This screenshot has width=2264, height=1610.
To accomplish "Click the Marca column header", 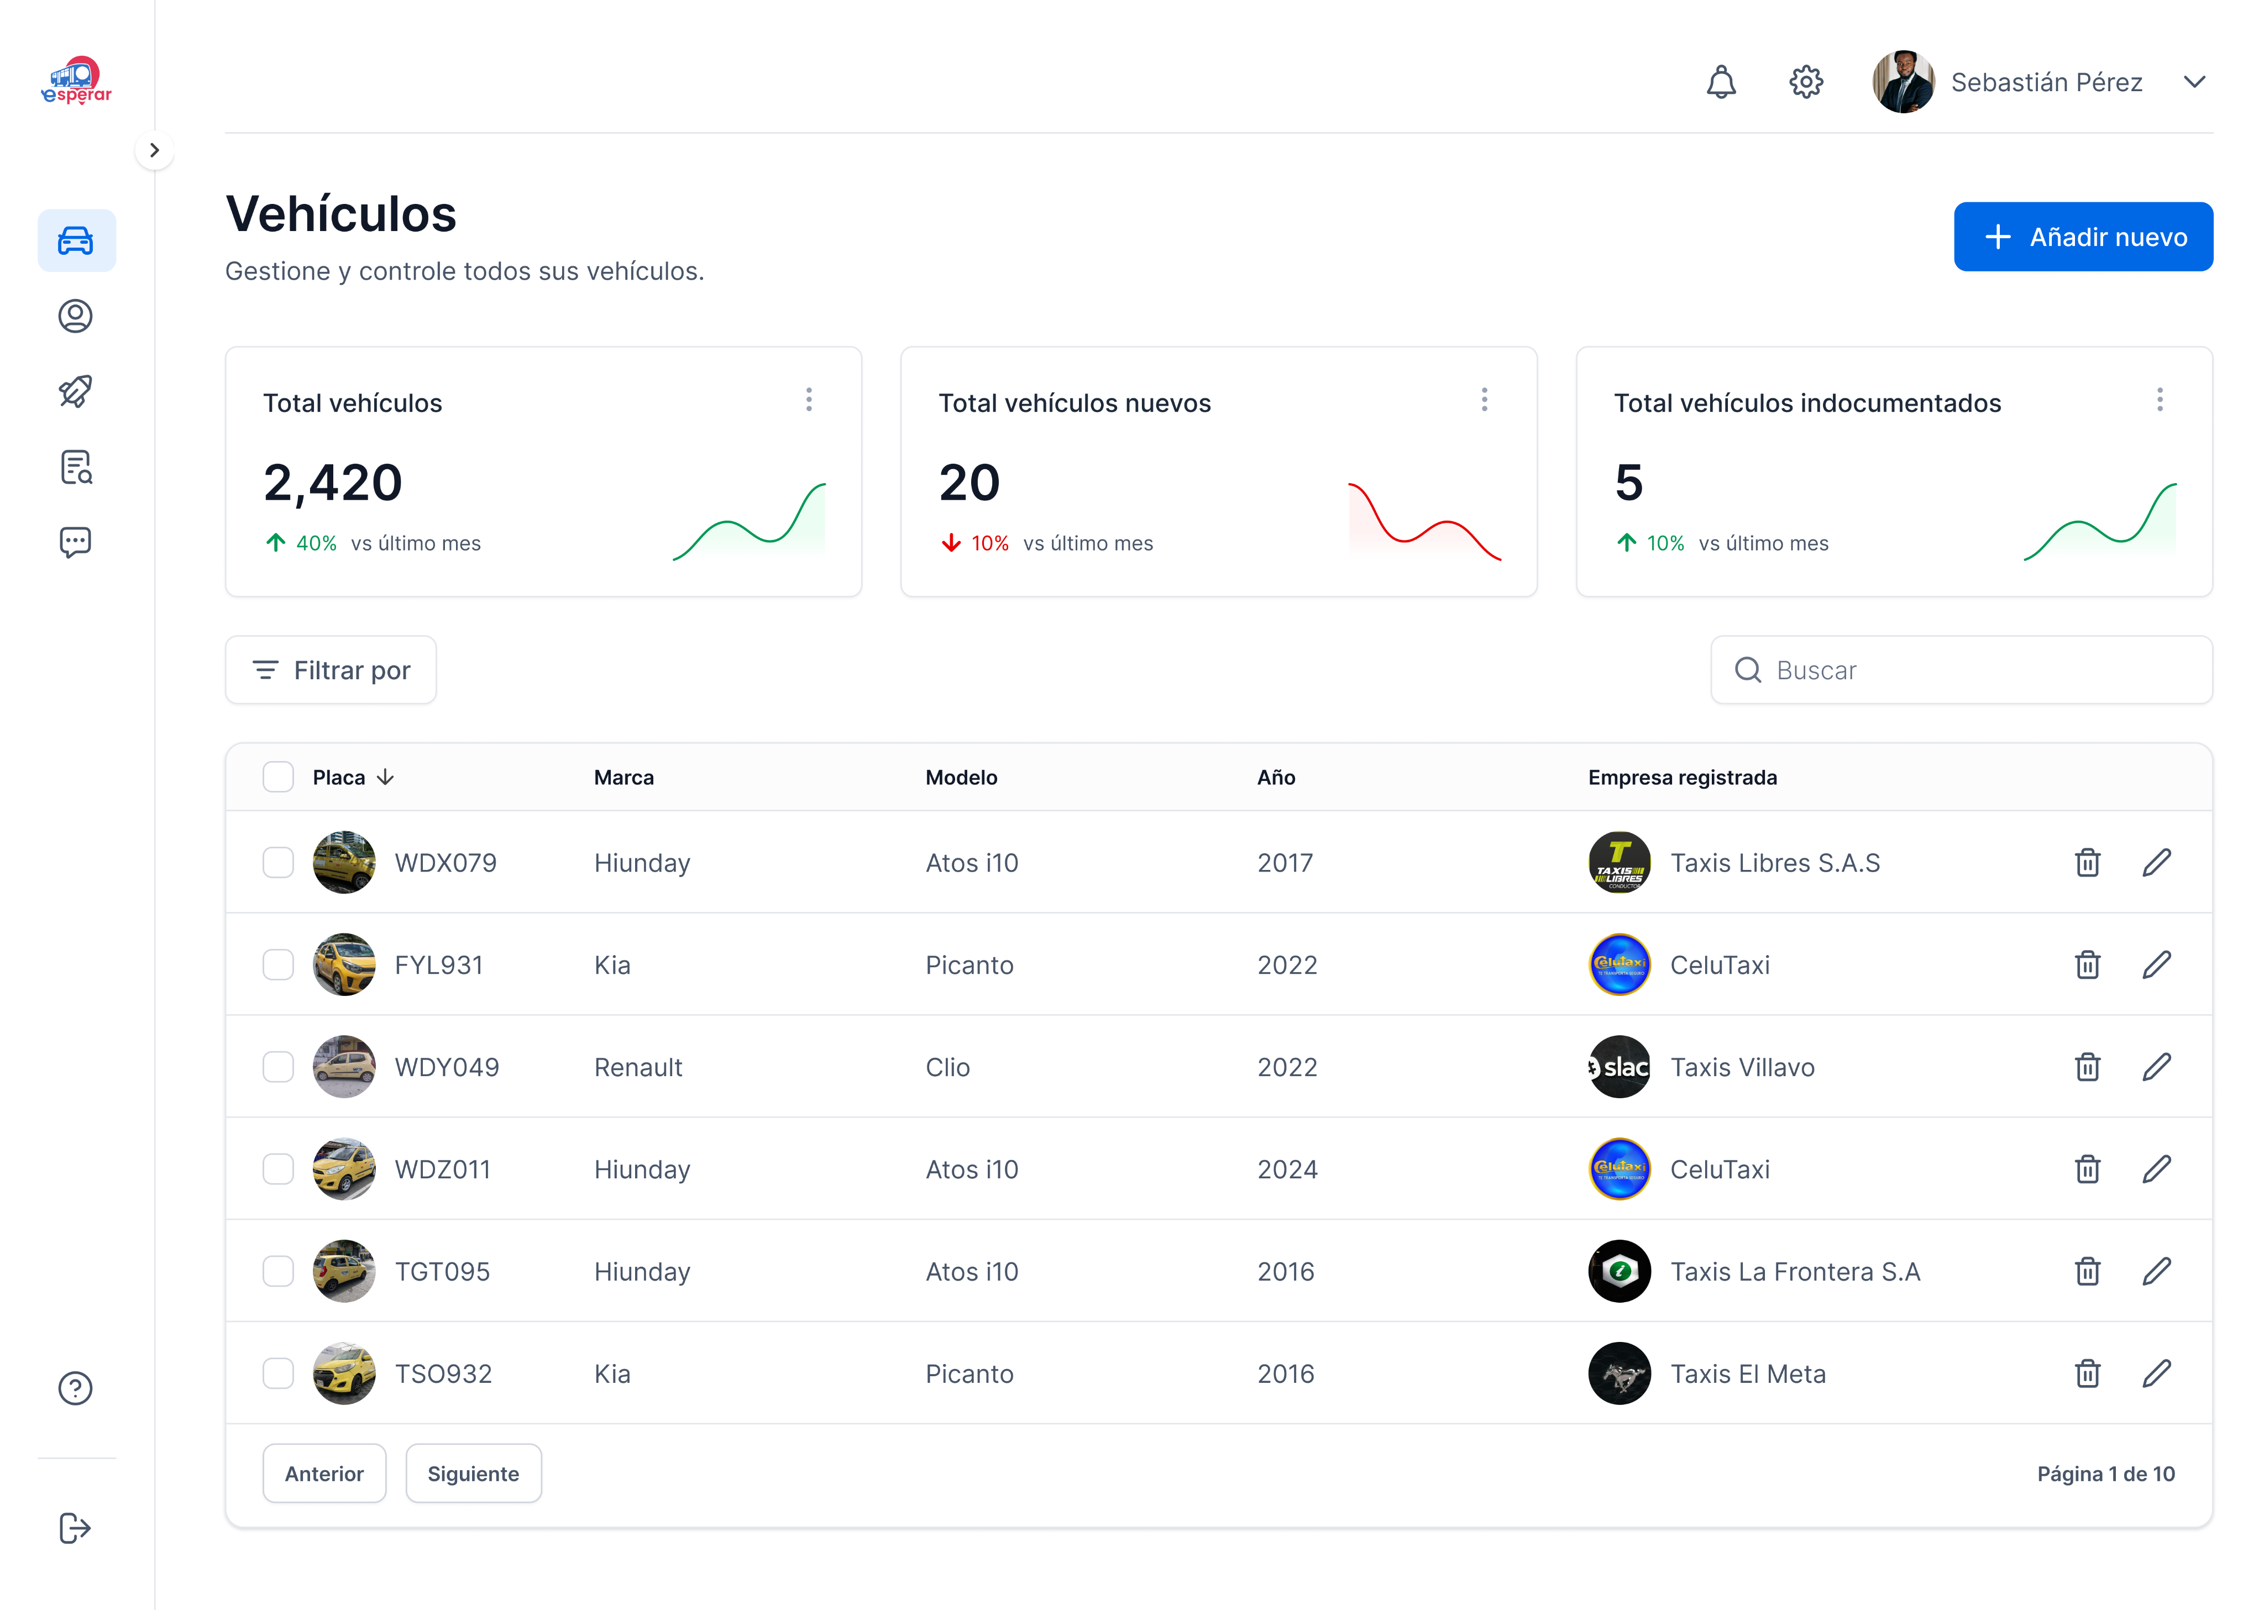I will point(623,777).
